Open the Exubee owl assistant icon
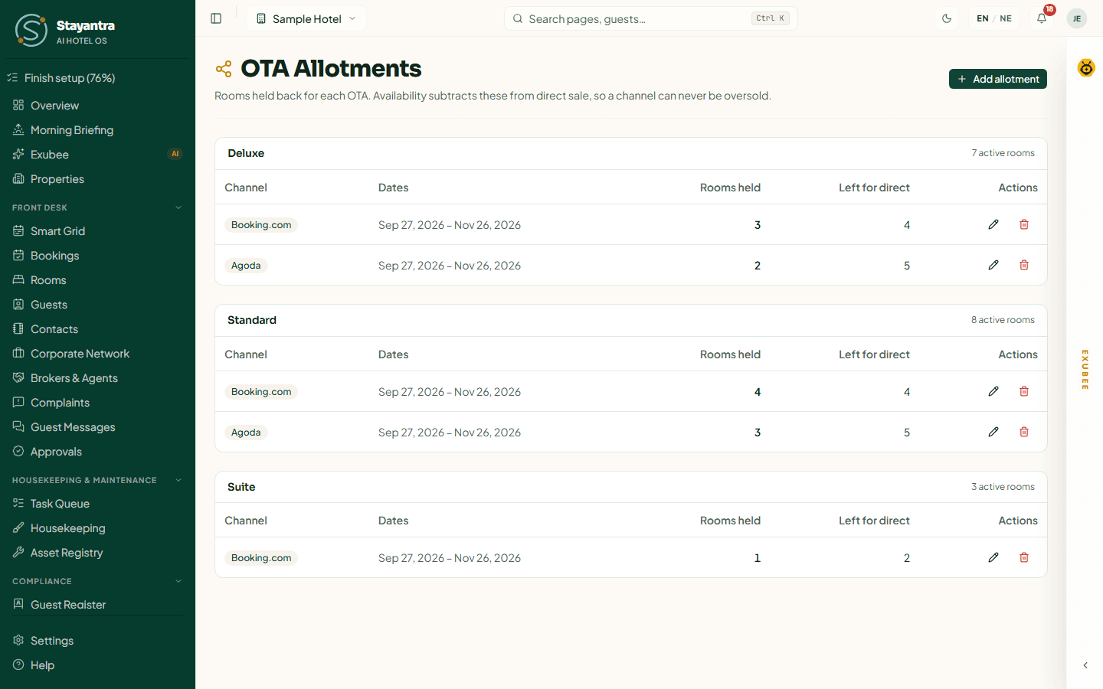 [x=1086, y=68]
